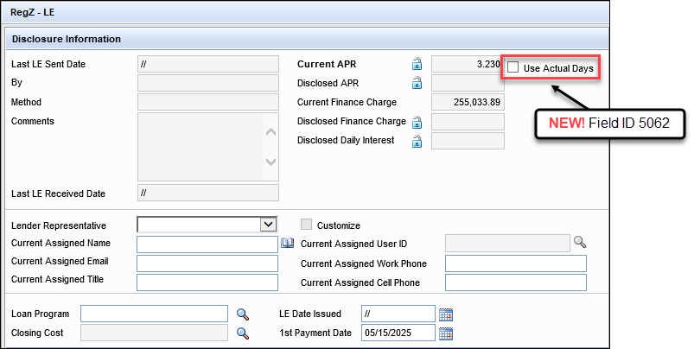Toggle the Disclosed APR lock icon

(417, 83)
